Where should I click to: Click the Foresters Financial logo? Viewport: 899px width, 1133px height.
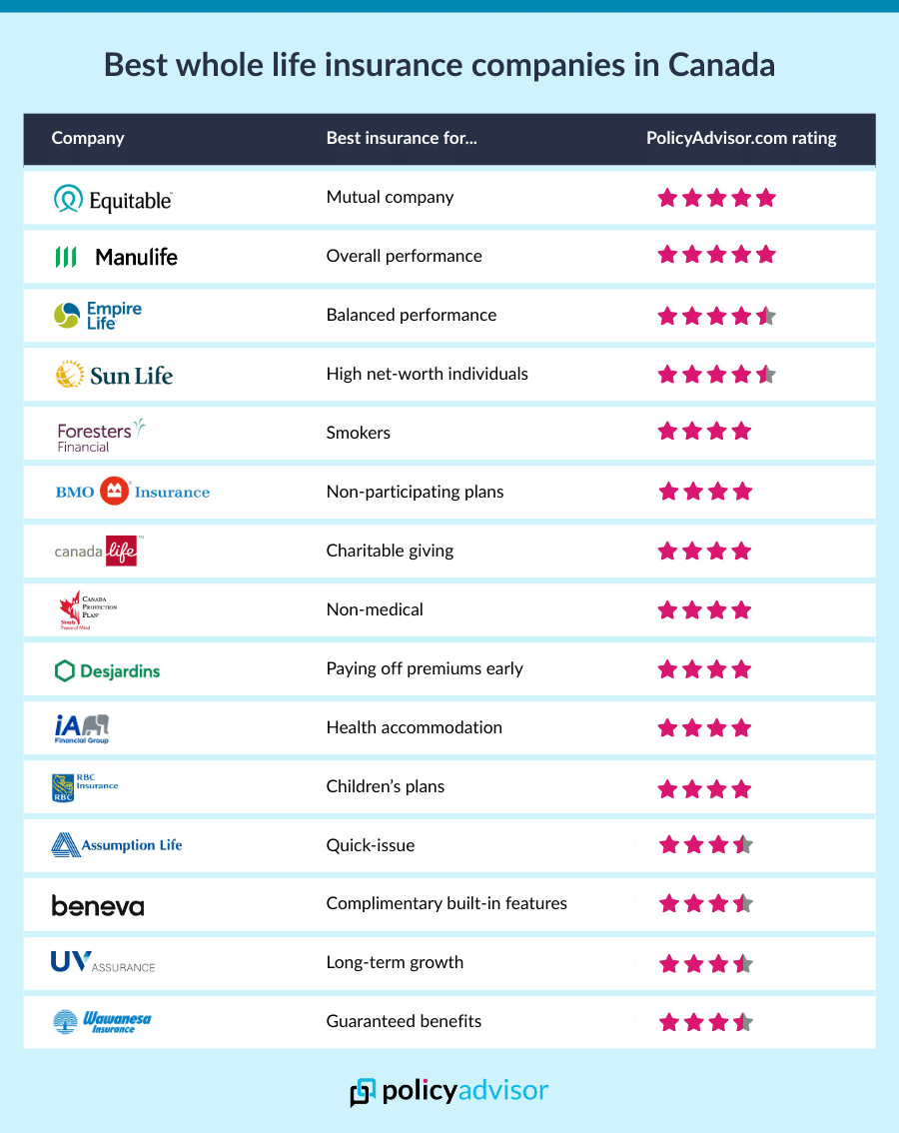coord(101,436)
